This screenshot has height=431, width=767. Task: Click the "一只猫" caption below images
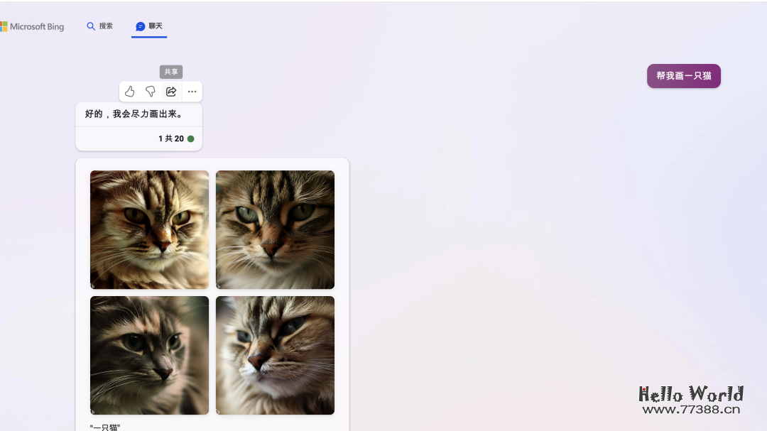105,427
